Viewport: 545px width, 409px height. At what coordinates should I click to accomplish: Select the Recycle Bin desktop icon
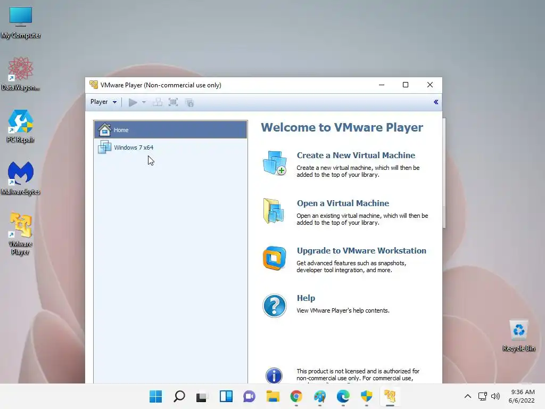(x=518, y=336)
